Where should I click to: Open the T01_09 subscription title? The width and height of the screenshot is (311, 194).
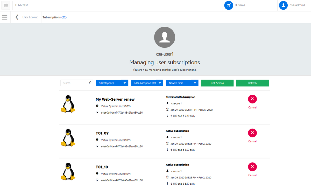102,133
